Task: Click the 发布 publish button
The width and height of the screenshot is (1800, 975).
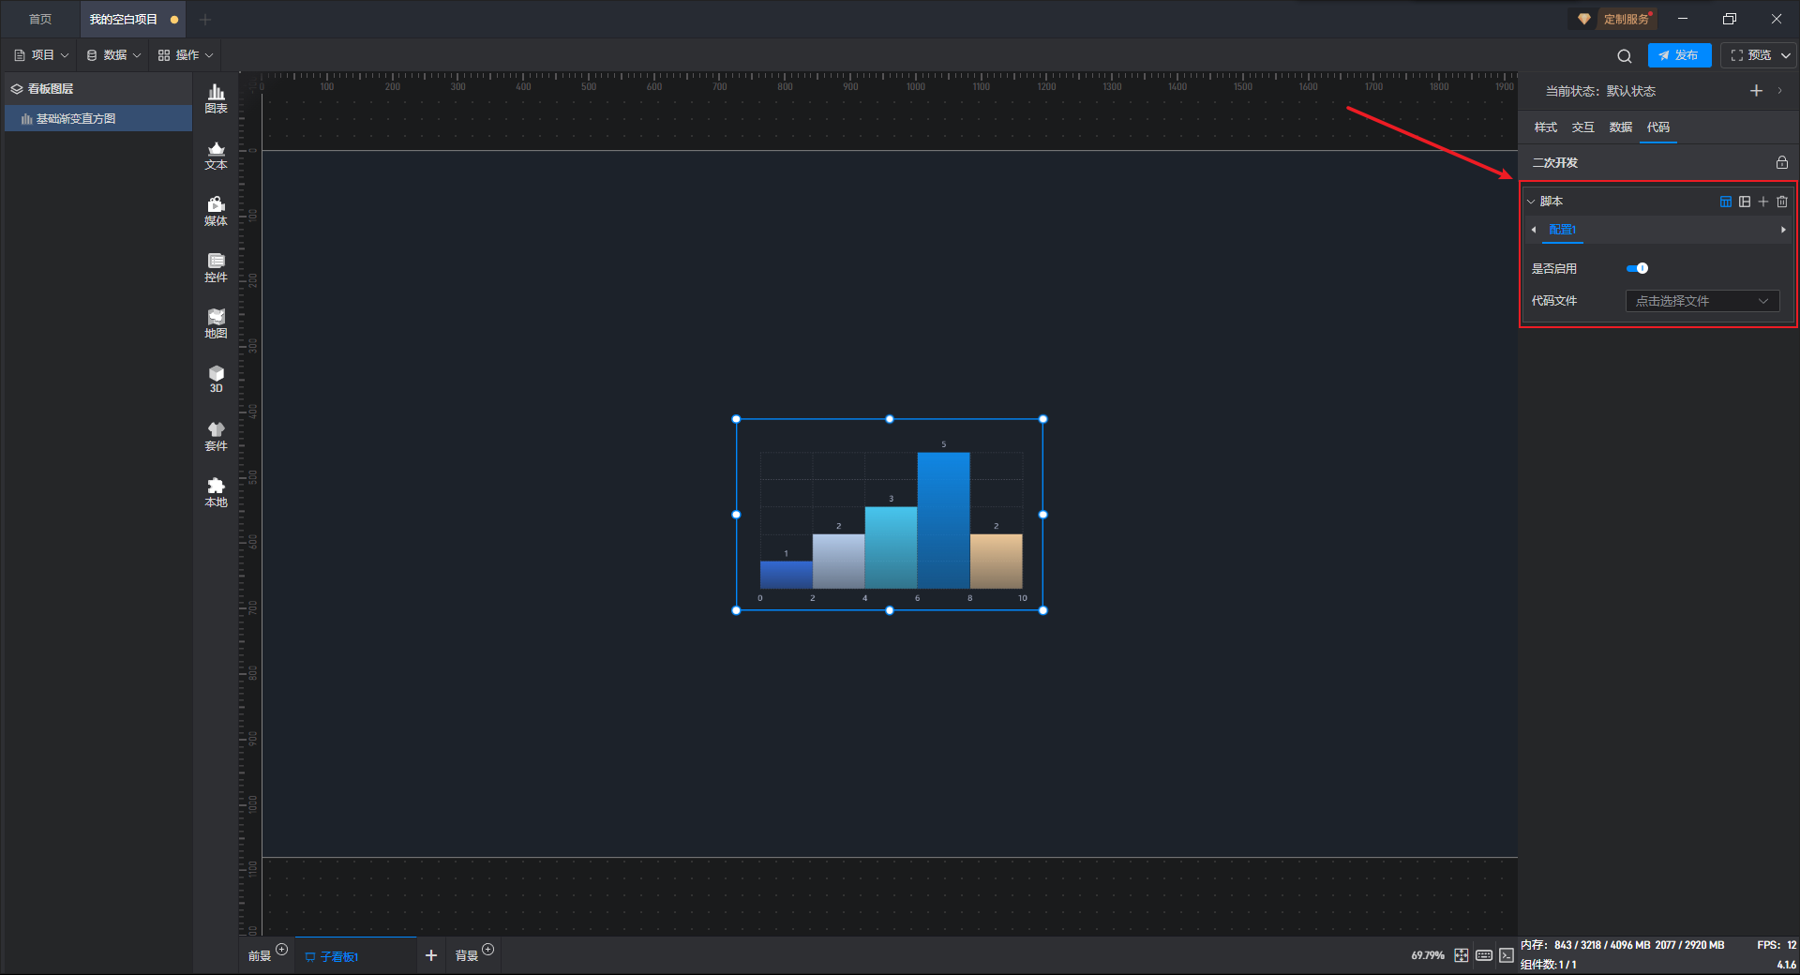Action: [1679, 55]
